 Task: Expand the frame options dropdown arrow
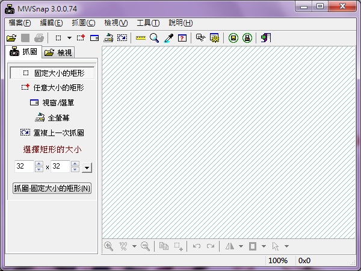(264, 246)
